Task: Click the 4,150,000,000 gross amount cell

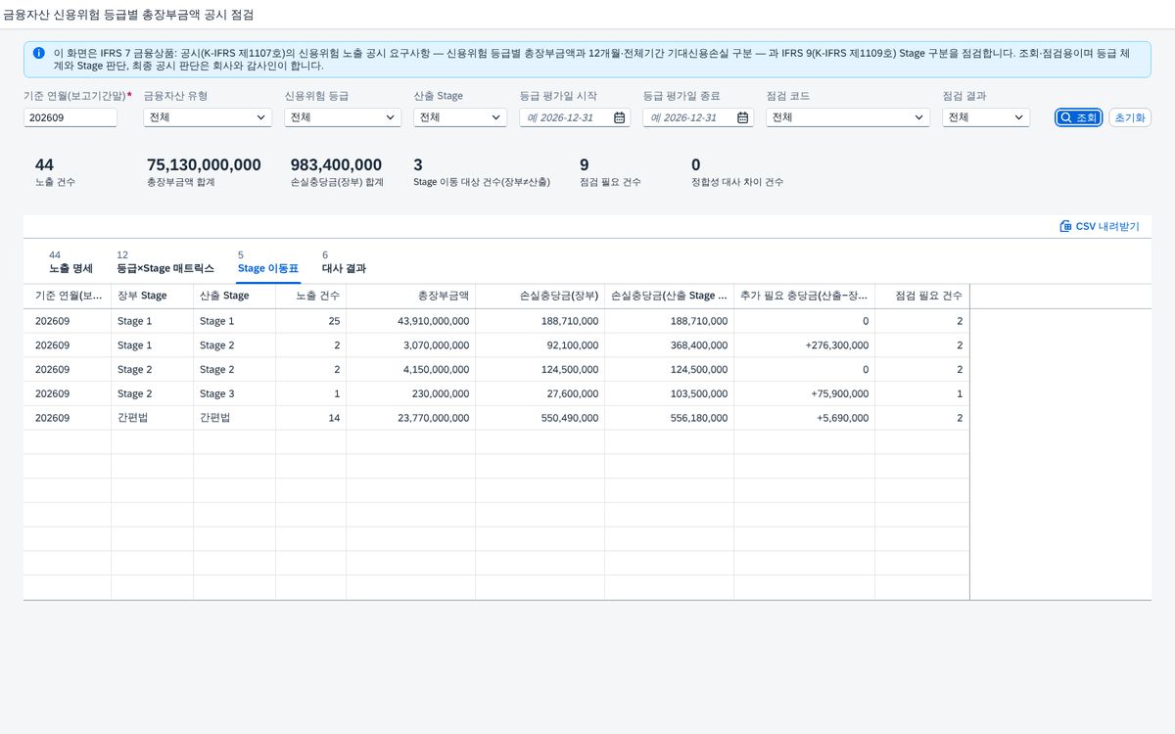Action: tap(410, 370)
